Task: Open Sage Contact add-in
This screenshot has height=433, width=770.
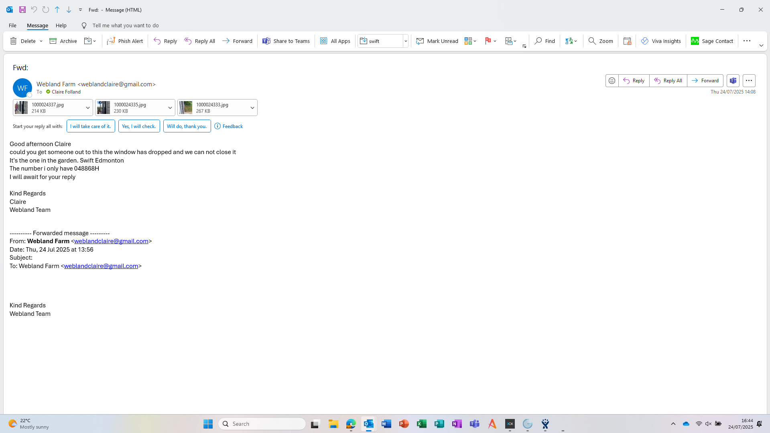Action: 712,41
